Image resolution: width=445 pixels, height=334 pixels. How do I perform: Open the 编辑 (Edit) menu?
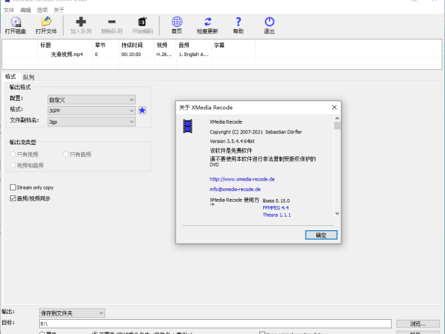click(x=26, y=10)
